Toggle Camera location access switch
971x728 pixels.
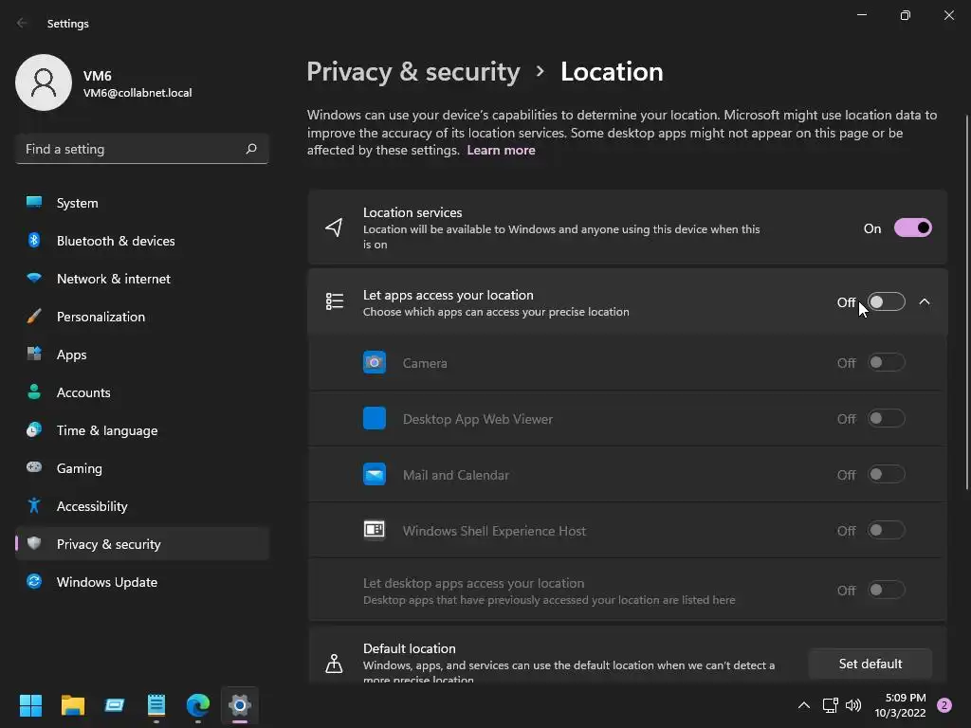(886, 363)
